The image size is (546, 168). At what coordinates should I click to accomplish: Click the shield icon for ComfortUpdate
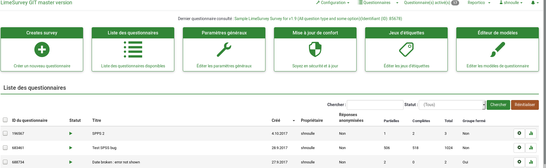click(x=315, y=50)
